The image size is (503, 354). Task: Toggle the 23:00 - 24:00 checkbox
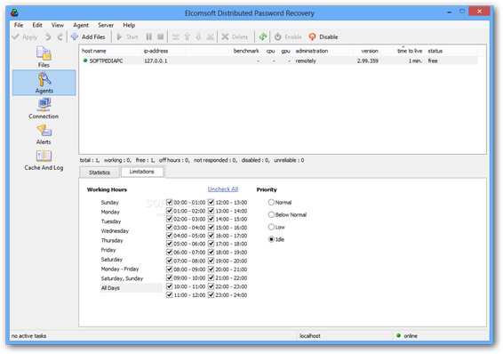[x=212, y=294]
